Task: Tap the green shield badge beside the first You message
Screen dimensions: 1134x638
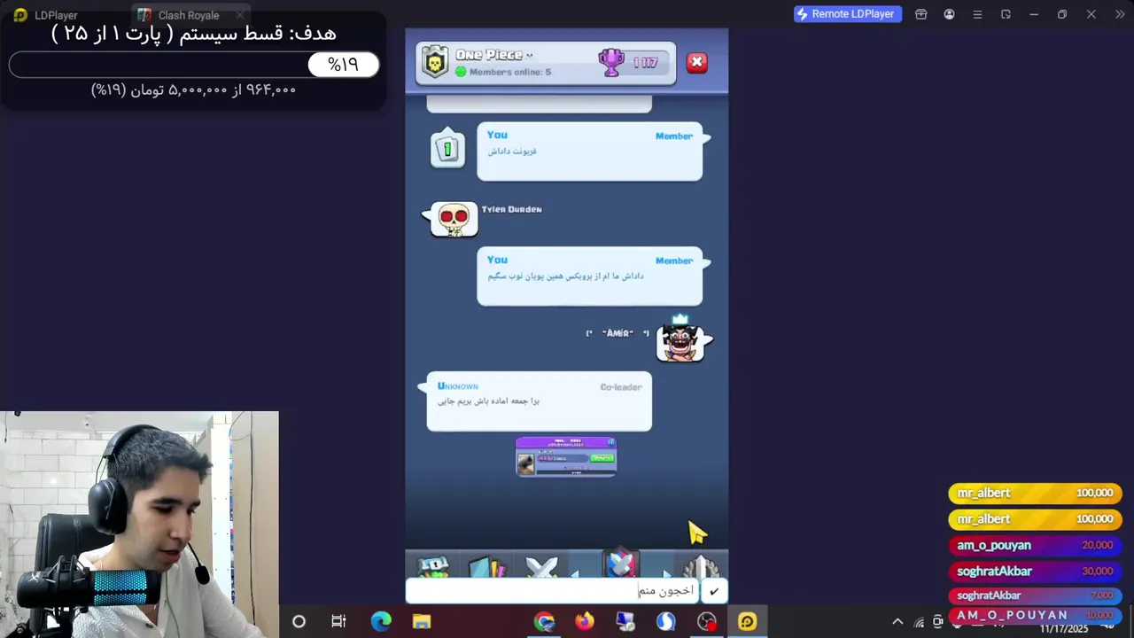Action: [447, 149]
